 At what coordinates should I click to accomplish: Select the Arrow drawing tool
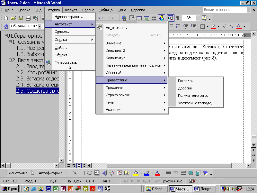point(75,173)
